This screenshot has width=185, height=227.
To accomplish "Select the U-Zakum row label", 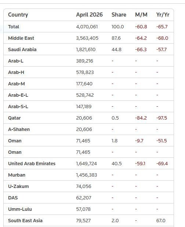I will coord(18,186).
